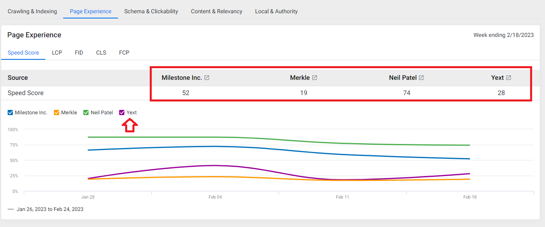This screenshot has height=227, width=545.
Task: Toggle the Neil Patel chart series checkbox
Action: click(86, 113)
